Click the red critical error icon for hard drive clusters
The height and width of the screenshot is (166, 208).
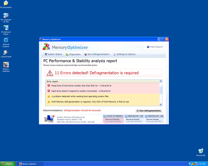(49, 86)
